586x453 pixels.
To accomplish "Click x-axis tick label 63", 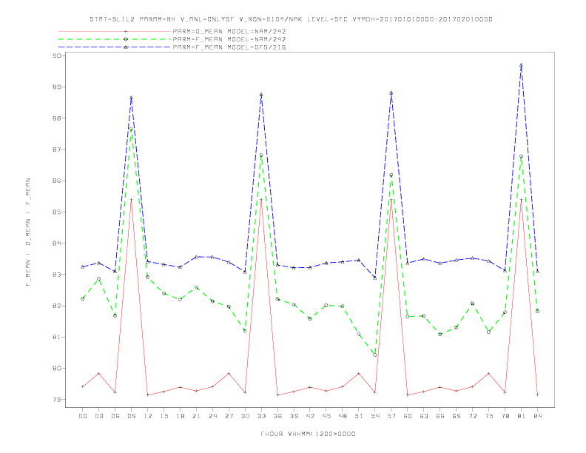I will 424,416.
